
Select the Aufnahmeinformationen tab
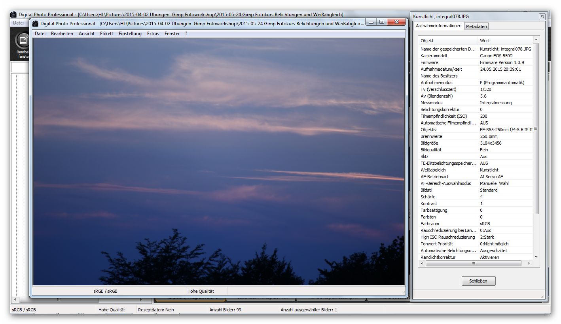pyautogui.click(x=438, y=26)
